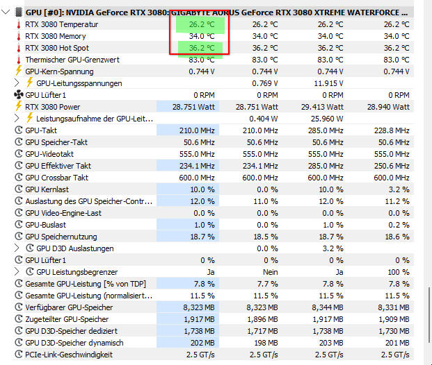This screenshot has height=365, width=432.
Task: Click the 202 MB current D3D-Speicher dynamisch value
Action: point(202,343)
